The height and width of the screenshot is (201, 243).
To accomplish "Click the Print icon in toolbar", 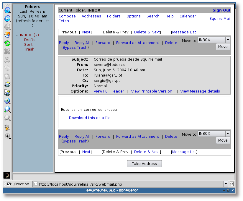I will click(7, 85).
